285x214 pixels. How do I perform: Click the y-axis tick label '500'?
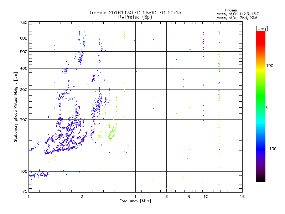tap(24, 52)
